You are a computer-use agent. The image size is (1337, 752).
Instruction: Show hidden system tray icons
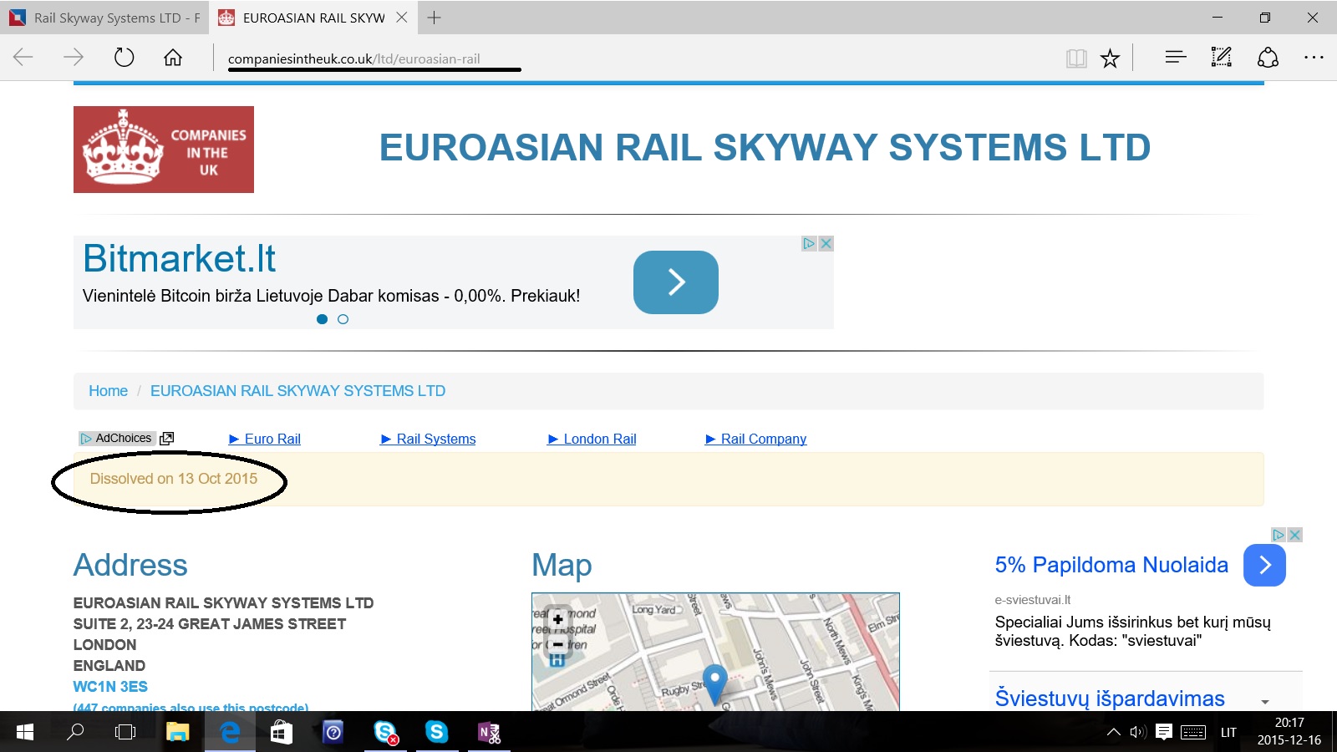1113,733
